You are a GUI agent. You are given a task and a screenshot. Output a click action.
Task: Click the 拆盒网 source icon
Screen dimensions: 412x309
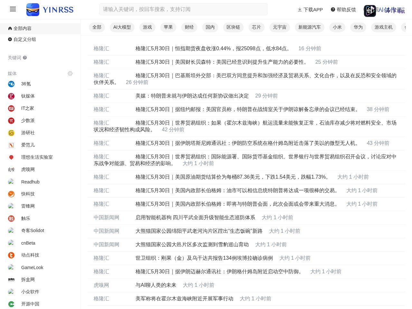point(11,280)
